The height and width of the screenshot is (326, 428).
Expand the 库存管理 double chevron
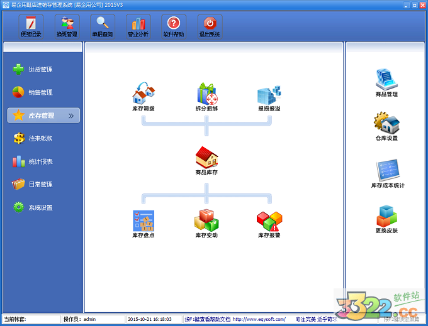click(x=71, y=116)
